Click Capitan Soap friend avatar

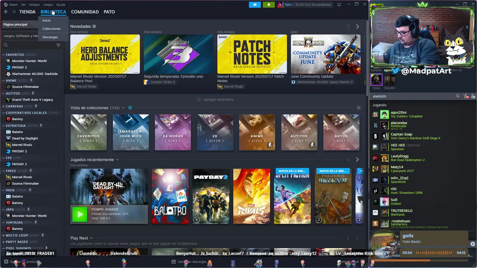tap(385, 136)
